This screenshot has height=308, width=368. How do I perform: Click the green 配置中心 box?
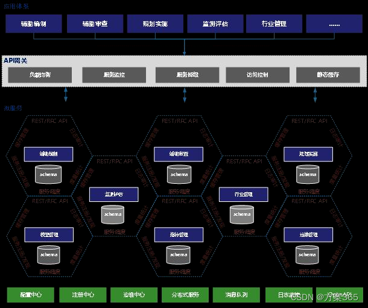tap(31, 295)
